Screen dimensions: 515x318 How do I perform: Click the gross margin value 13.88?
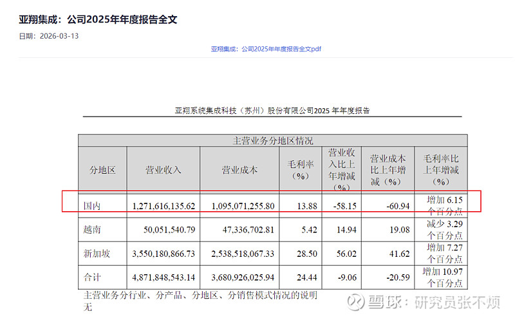click(x=307, y=206)
